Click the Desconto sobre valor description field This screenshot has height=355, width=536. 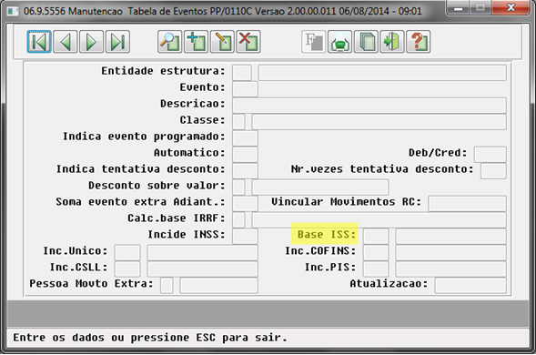click(x=320, y=188)
